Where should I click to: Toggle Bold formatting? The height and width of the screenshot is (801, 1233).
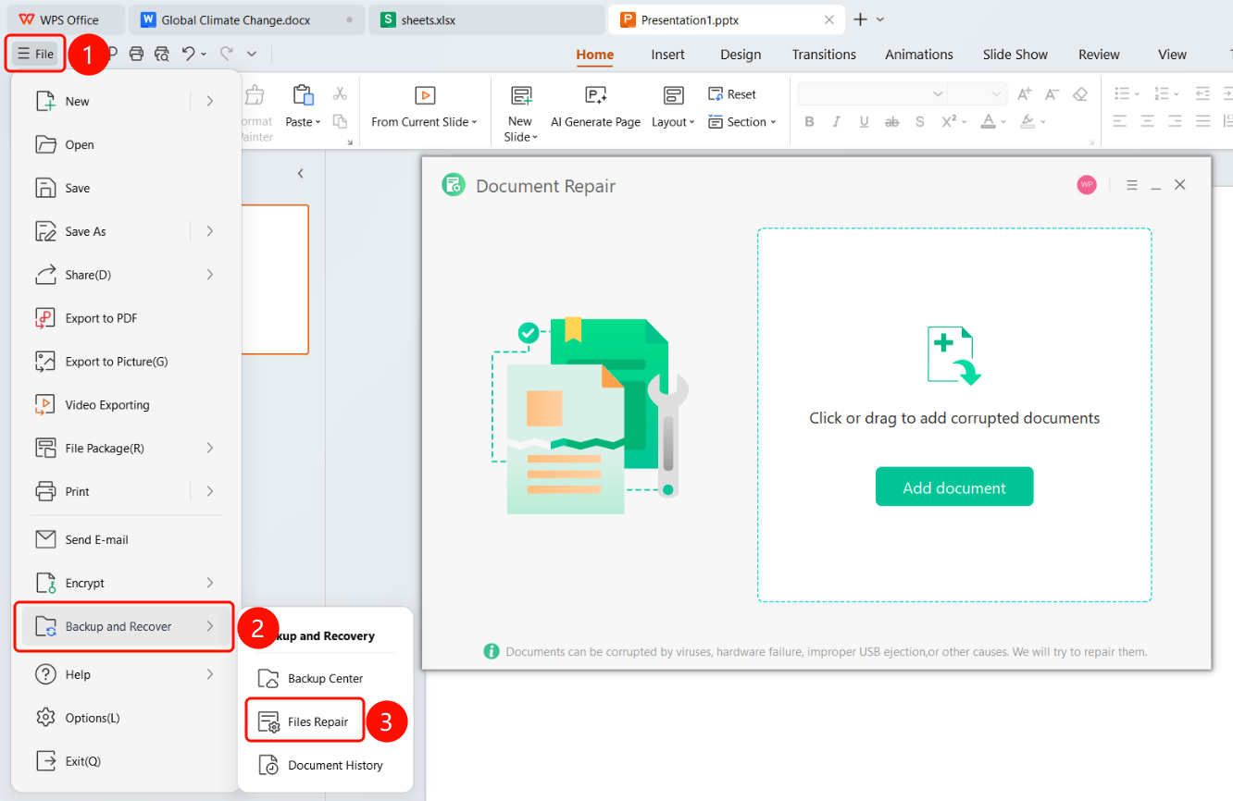pos(809,122)
